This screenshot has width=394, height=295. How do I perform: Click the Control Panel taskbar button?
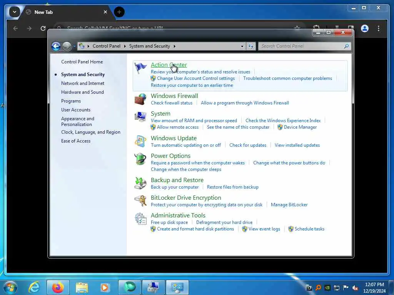point(177,287)
